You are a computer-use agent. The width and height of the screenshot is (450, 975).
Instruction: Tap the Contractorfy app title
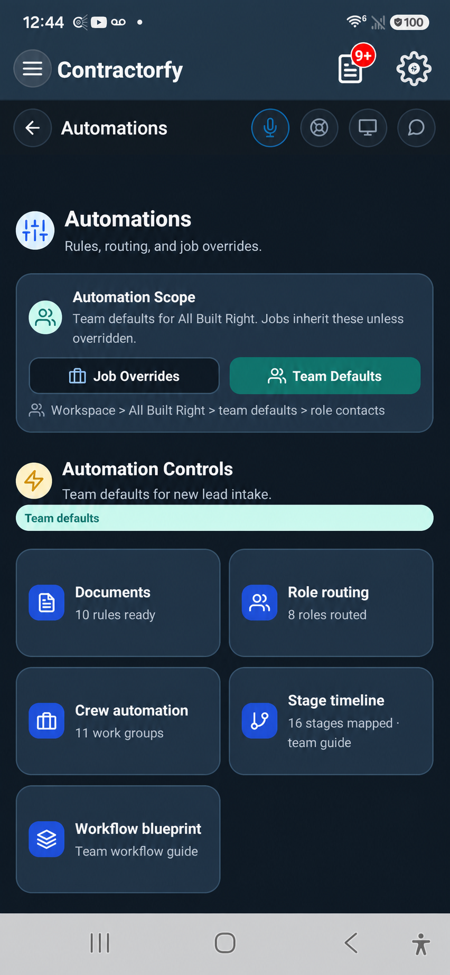(120, 70)
